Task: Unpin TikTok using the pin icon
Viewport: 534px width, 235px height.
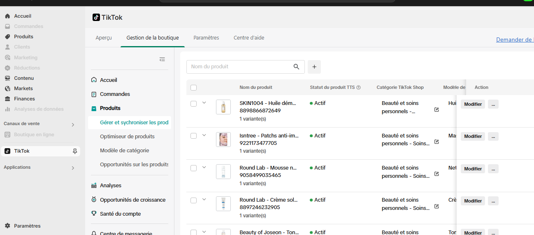Action: tap(75, 151)
